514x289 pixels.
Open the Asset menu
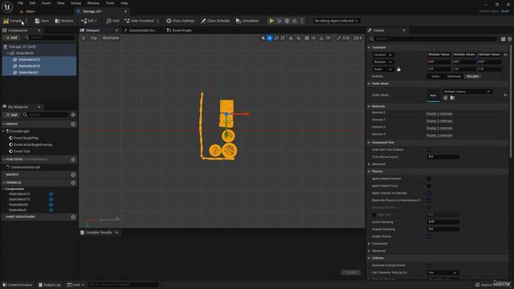[46, 3]
